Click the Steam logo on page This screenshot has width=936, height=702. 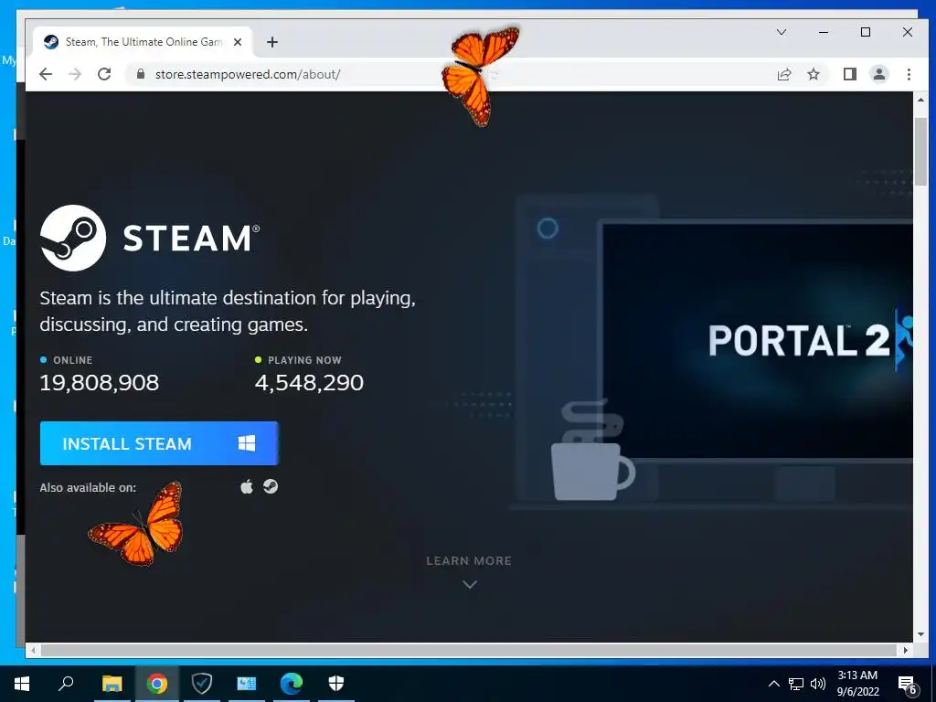(150, 238)
